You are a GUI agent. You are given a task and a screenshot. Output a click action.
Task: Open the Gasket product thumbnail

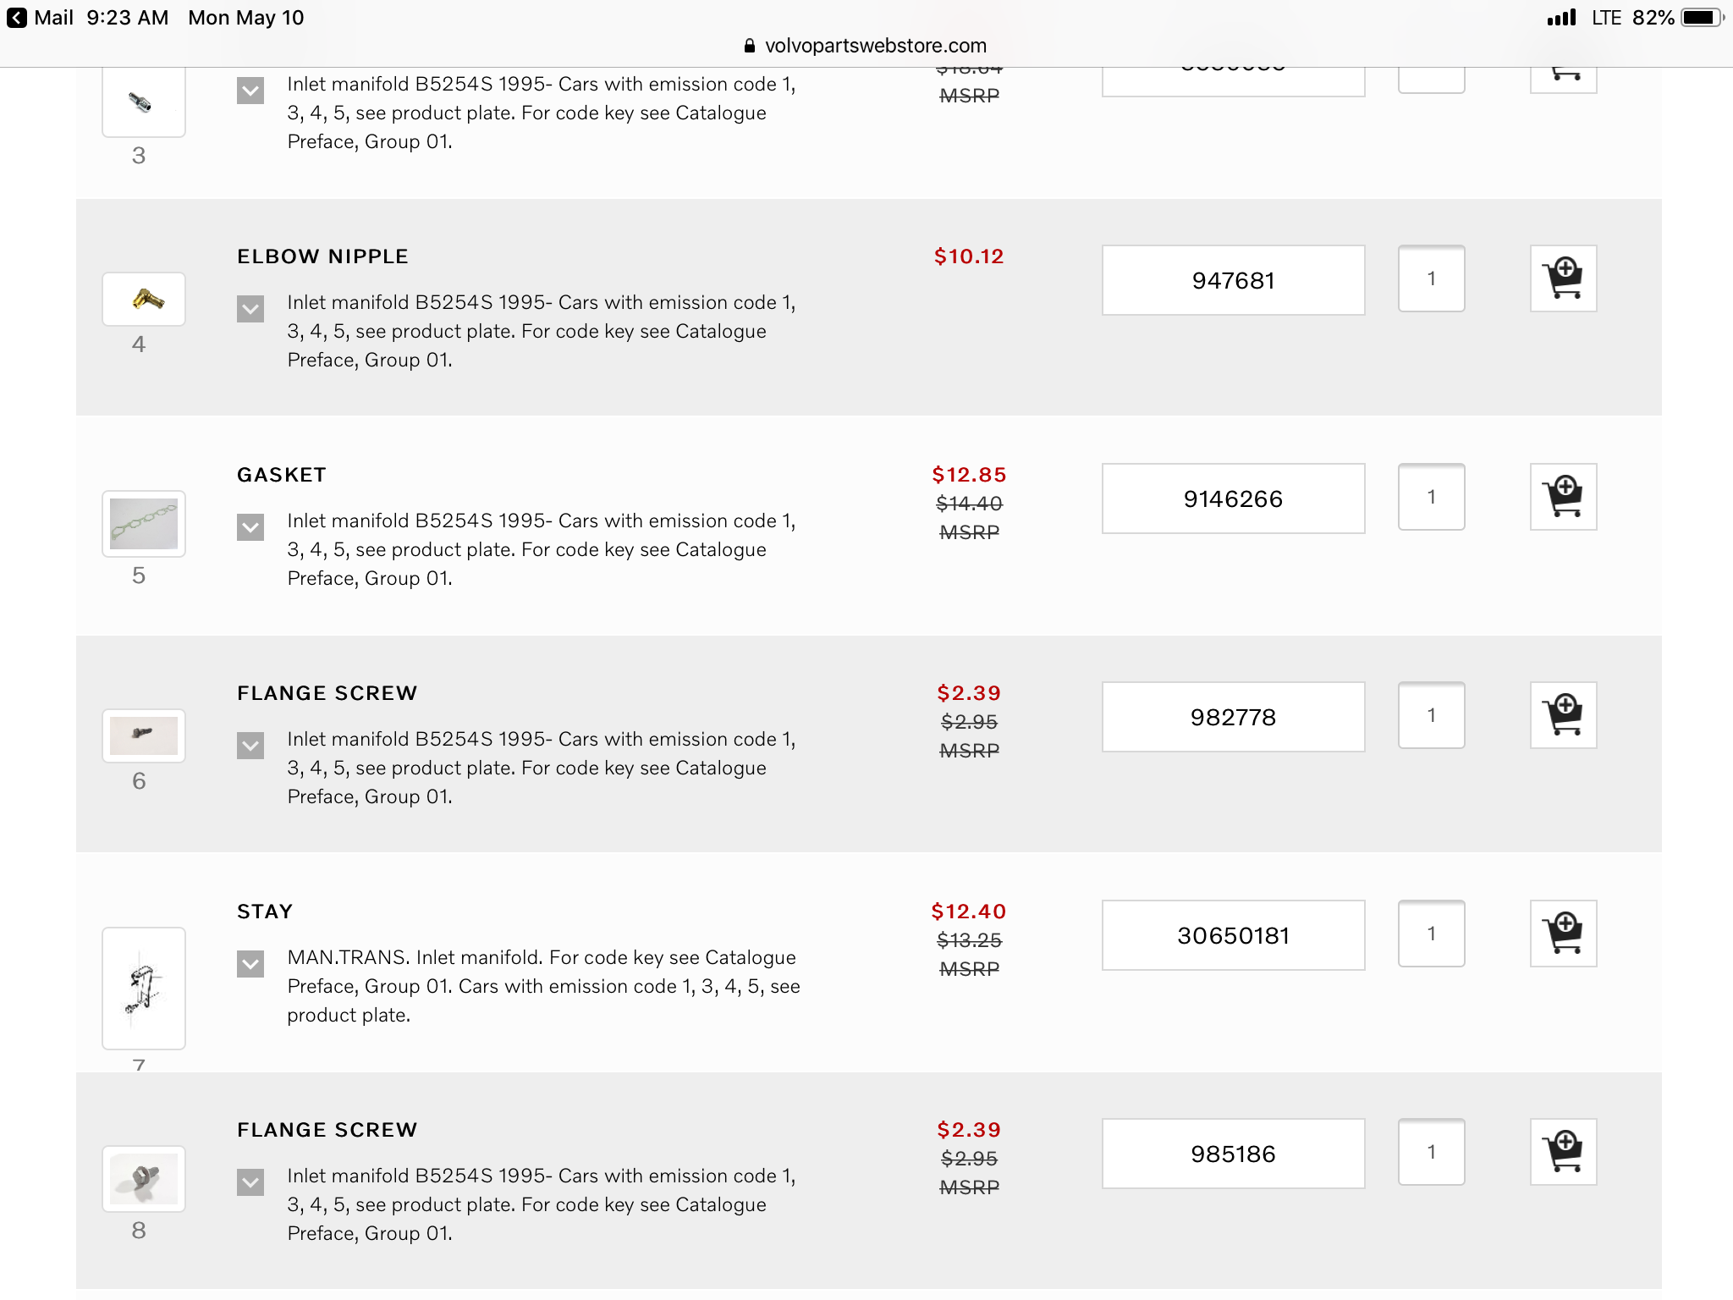tap(144, 524)
